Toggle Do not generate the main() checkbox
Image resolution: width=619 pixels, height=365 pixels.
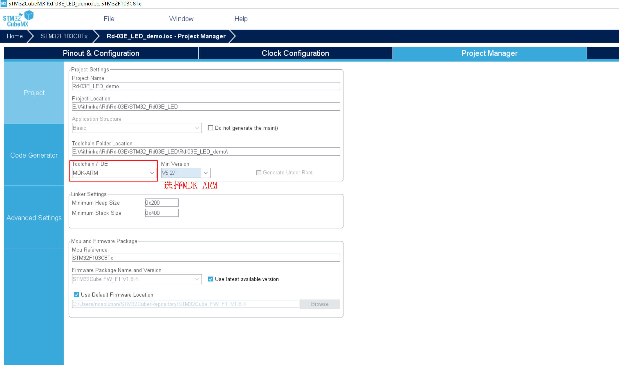coord(210,128)
